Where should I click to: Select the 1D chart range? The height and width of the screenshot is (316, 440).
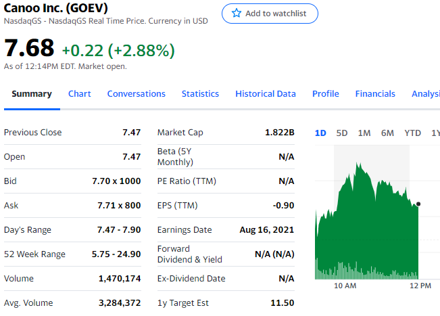(x=320, y=133)
